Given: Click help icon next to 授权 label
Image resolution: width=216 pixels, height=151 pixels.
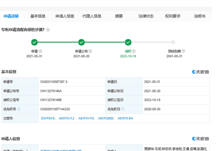Looking at the screenshot, I should click(x=134, y=51).
